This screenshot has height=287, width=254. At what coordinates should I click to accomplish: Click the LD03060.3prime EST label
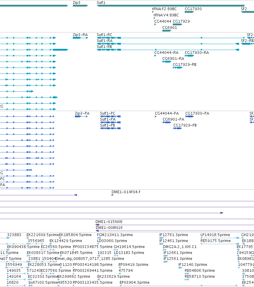click(x=112, y=241)
